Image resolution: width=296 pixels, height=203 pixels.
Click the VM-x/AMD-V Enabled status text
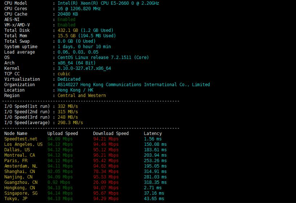[66, 25]
